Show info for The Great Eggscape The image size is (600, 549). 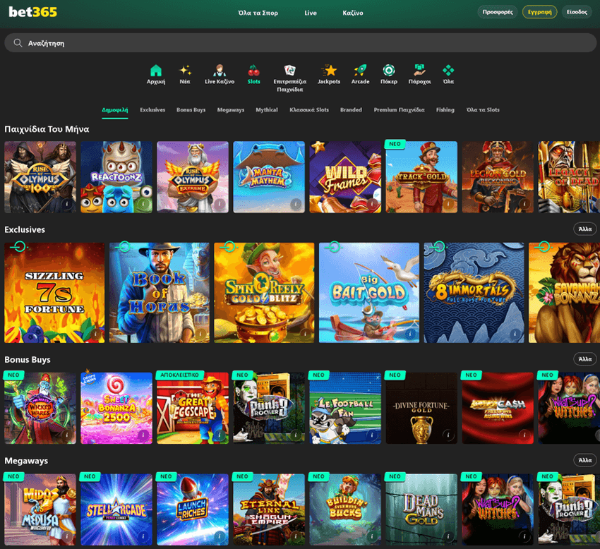tap(220, 435)
